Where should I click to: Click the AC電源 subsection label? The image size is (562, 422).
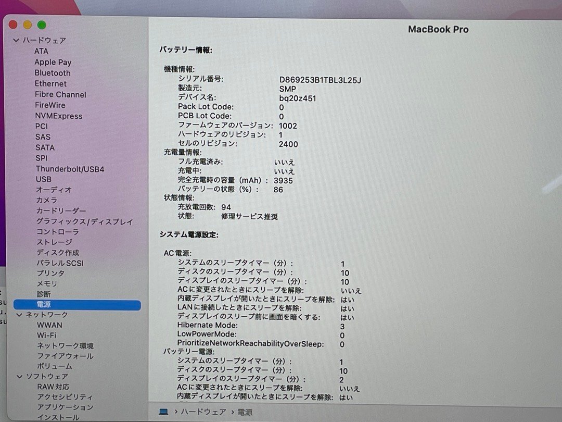[177, 253]
